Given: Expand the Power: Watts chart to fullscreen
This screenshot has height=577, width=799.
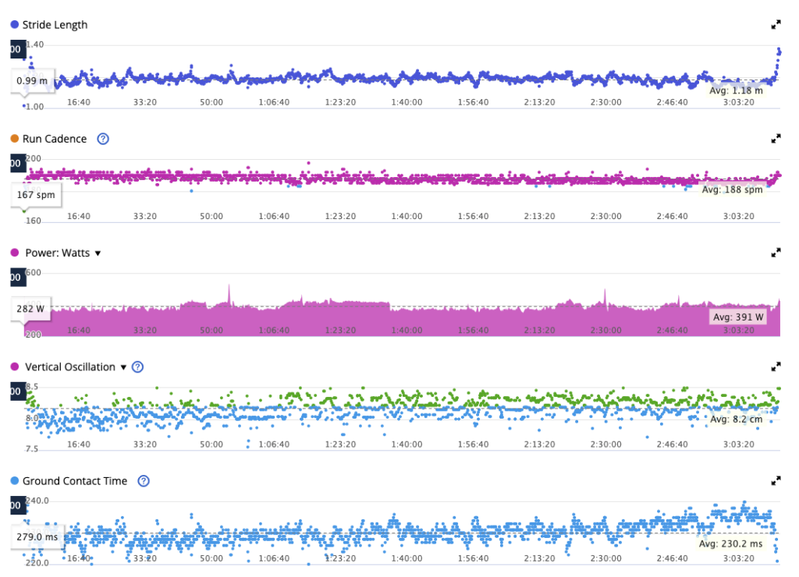Looking at the screenshot, I should coord(776,253).
